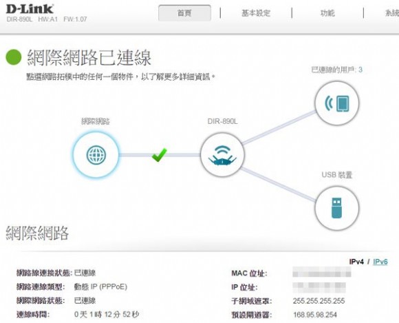Click the 網路連線類型 label
The image size is (399, 323).
tap(41, 286)
